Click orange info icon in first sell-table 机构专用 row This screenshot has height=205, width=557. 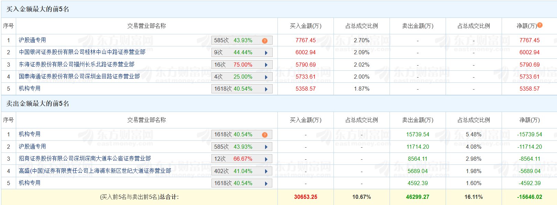pos(264,135)
